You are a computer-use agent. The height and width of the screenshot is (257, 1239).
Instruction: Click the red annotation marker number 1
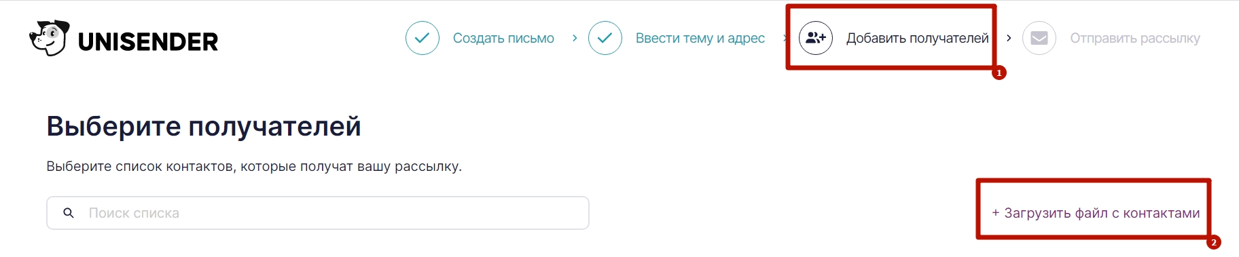tap(999, 73)
